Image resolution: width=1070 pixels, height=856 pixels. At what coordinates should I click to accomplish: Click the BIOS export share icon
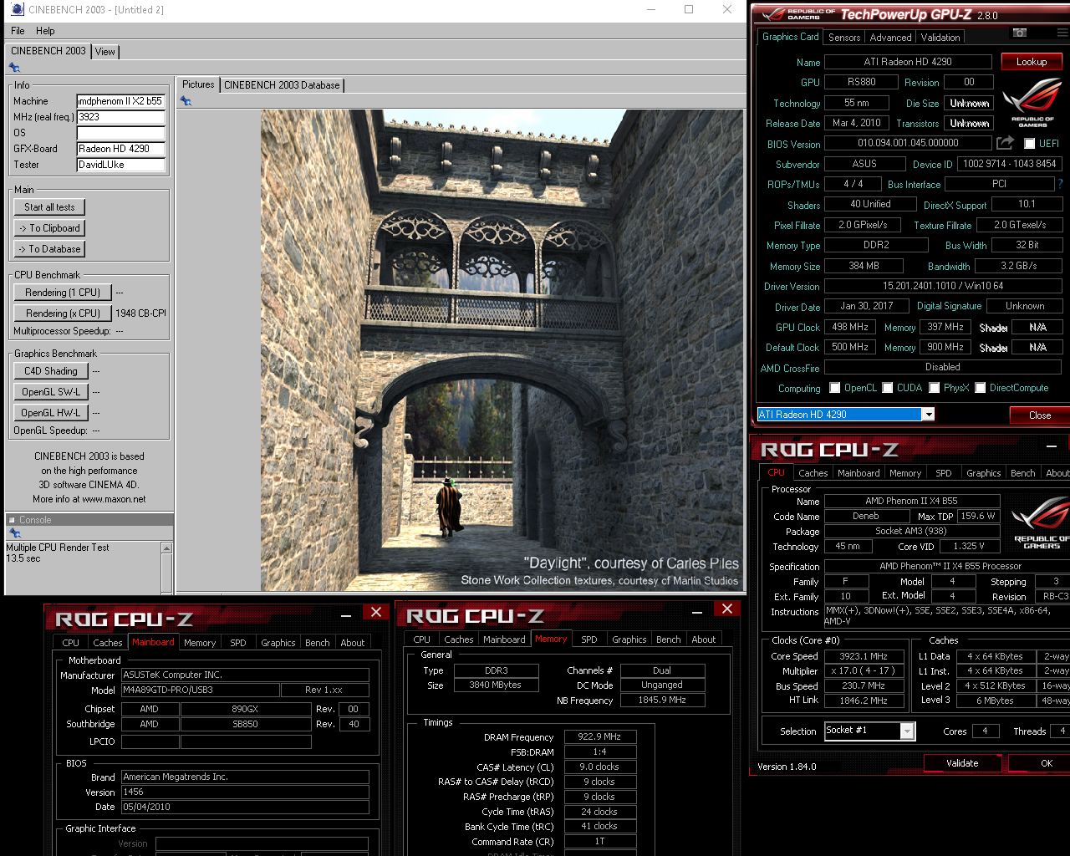[1006, 143]
